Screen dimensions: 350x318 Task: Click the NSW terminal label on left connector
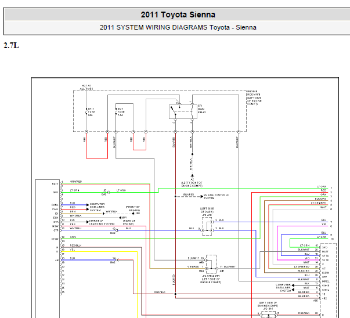[x=55, y=226]
